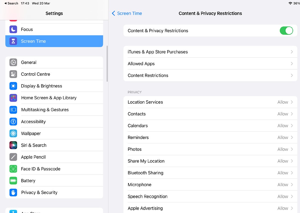Click the sidebar scrollbar indicator
300x213 pixels.
pyautogui.click(x=107, y=64)
